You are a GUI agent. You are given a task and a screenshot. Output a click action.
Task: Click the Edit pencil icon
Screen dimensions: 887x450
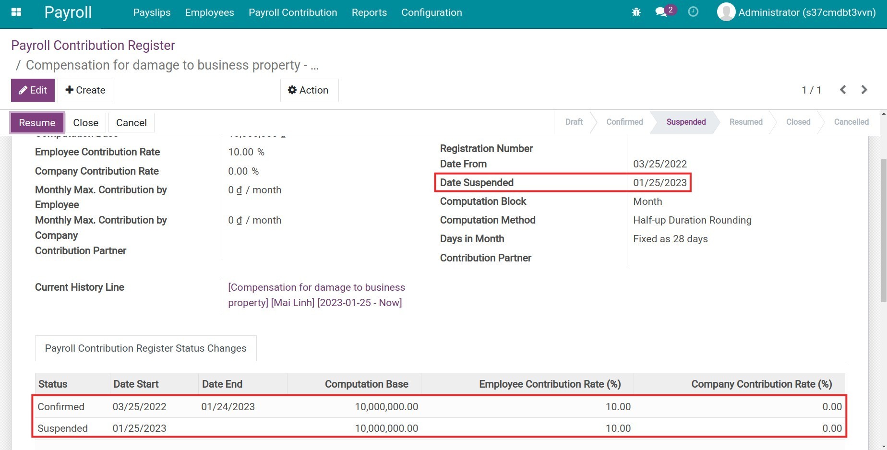(22, 90)
